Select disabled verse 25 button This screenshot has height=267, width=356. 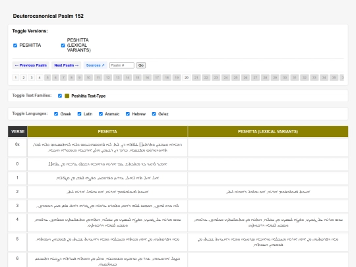pos(235,78)
